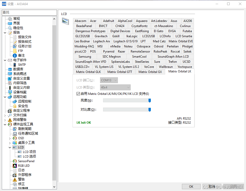Switch to the Matrix Orbital GTT tab
Screen dimensions: 246x191
tap(120, 72)
